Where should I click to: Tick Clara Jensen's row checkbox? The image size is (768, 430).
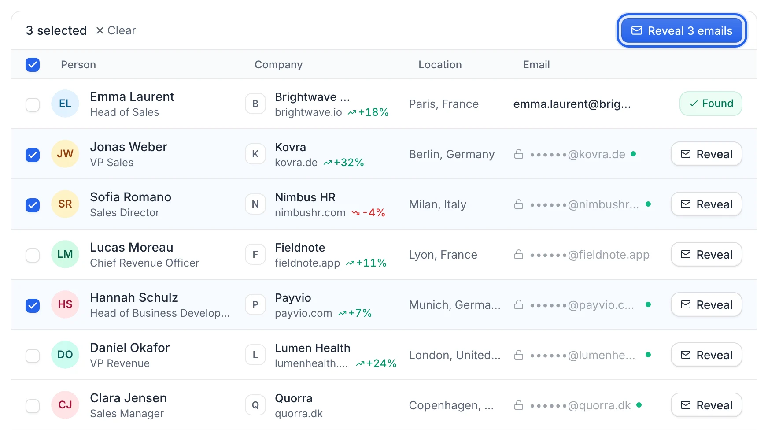[x=33, y=406]
